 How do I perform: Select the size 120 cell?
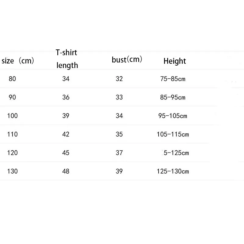pos(12,152)
